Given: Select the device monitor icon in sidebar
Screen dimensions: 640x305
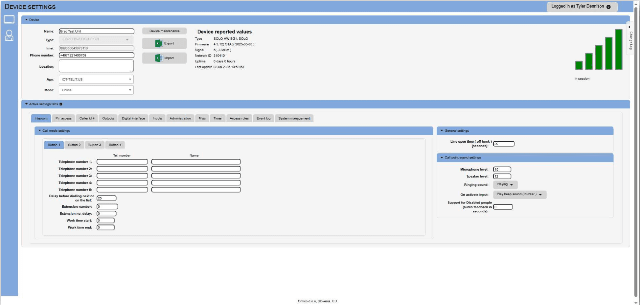Looking at the screenshot, I should tap(10, 19).
